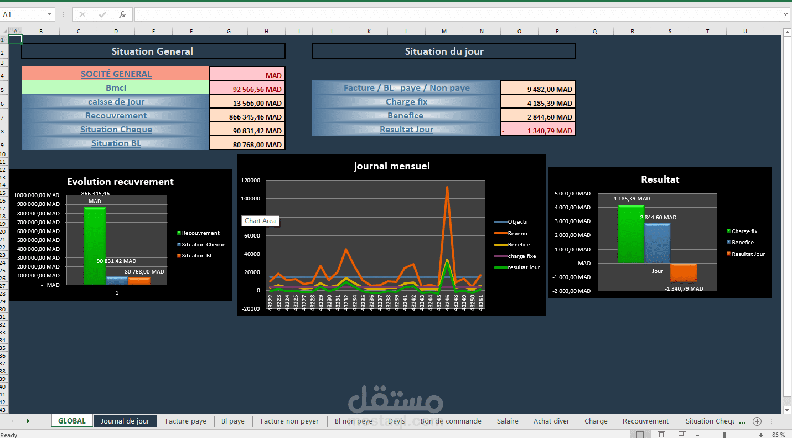Click the Name Box showing A1

pos(23,14)
